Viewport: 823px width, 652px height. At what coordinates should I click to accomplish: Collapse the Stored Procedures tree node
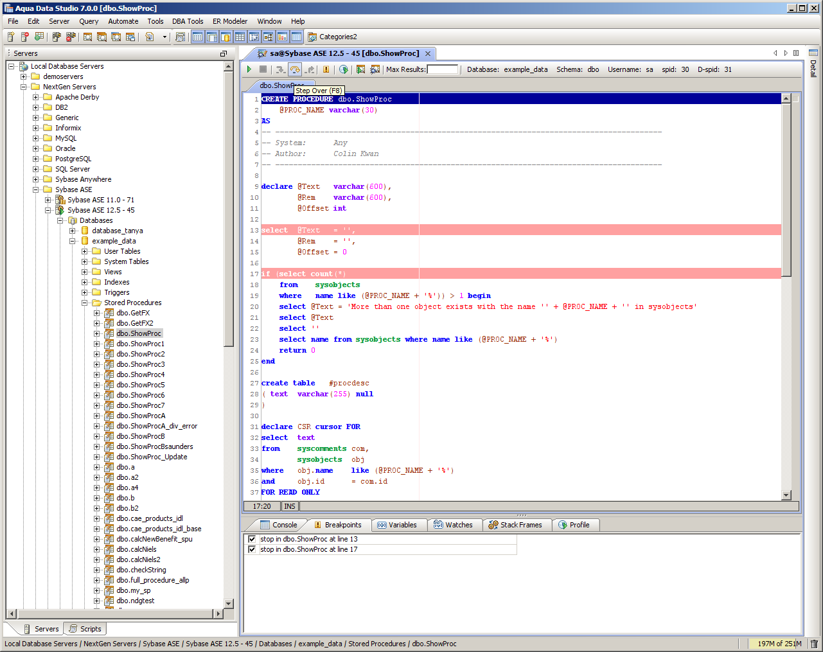[x=85, y=303]
